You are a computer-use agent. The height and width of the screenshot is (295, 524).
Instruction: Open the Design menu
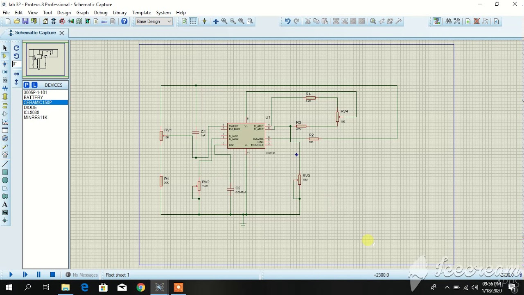tap(64, 13)
